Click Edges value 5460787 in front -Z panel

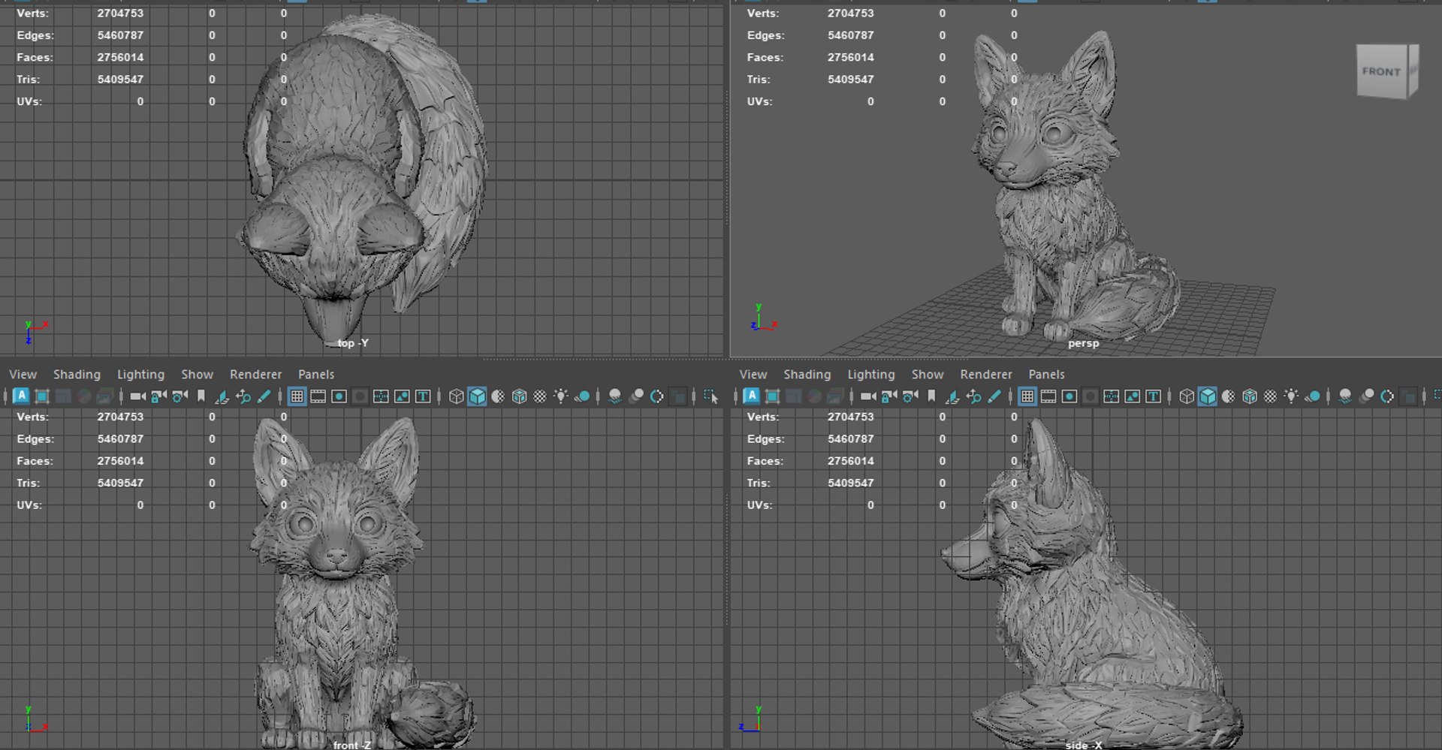pyautogui.click(x=120, y=438)
